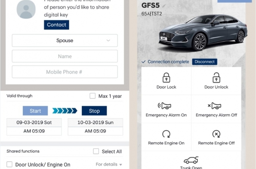This screenshot has height=169, width=256.
Task: Enable the Select All checkbox
Action: [96, 151]
